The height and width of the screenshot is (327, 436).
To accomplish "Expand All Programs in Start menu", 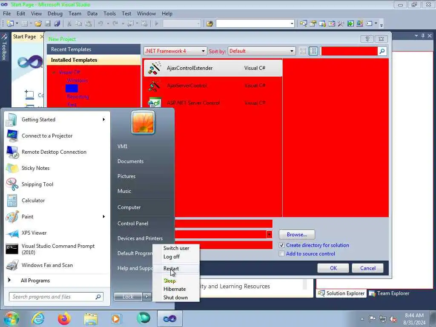I will coord(35,281).
